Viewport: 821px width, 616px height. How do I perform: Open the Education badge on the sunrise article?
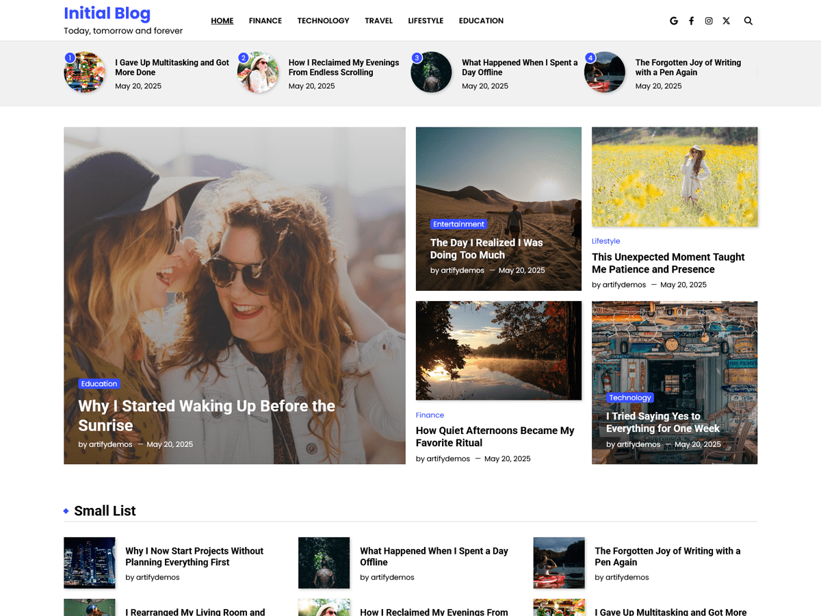tap(99, 383)
